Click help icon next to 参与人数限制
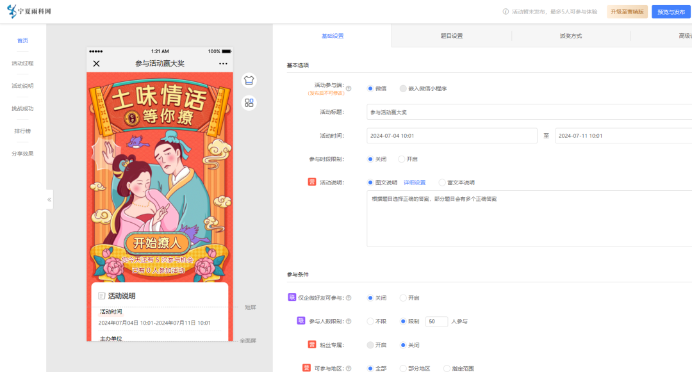692x372 pixels. (x=349, y=321)
